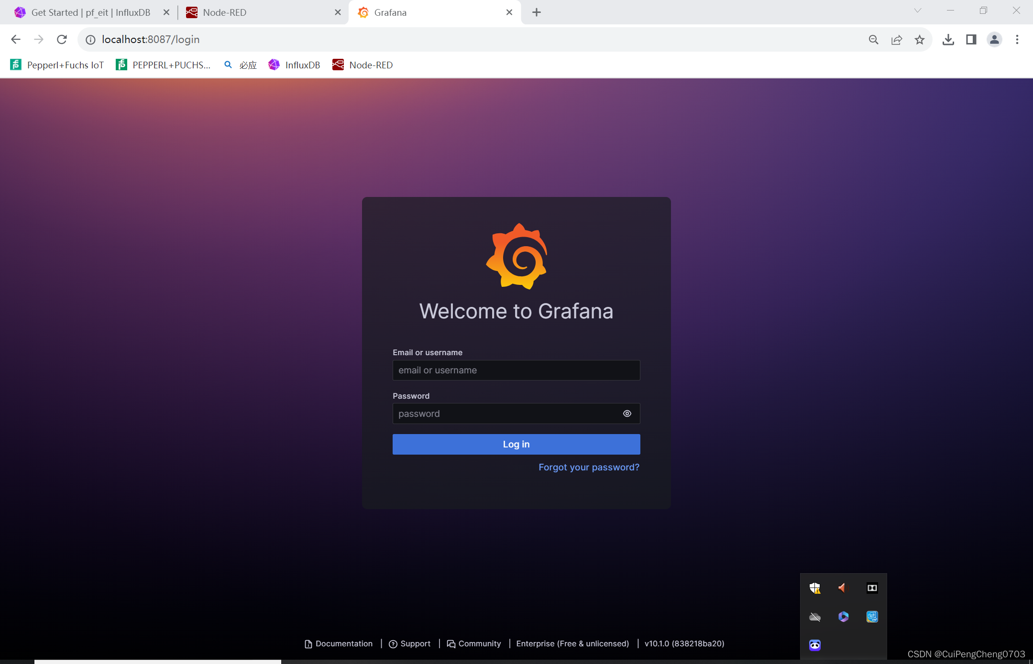1033x664 pixels.
Task: Click the volume speaker icon in the system tray
Action: pyautogui.click(x=843, y=588)
